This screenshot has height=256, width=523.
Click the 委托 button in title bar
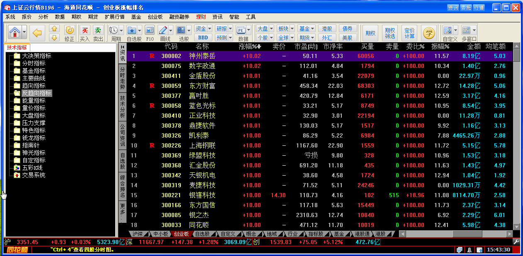coord(466,7)
